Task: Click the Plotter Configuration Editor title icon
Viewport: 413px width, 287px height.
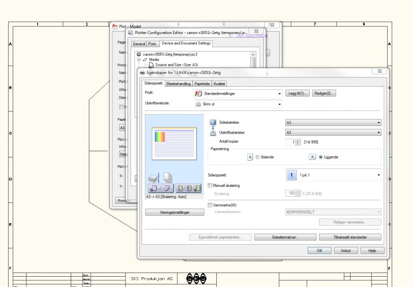Action: pyautogui.click(x=131, y=33)
